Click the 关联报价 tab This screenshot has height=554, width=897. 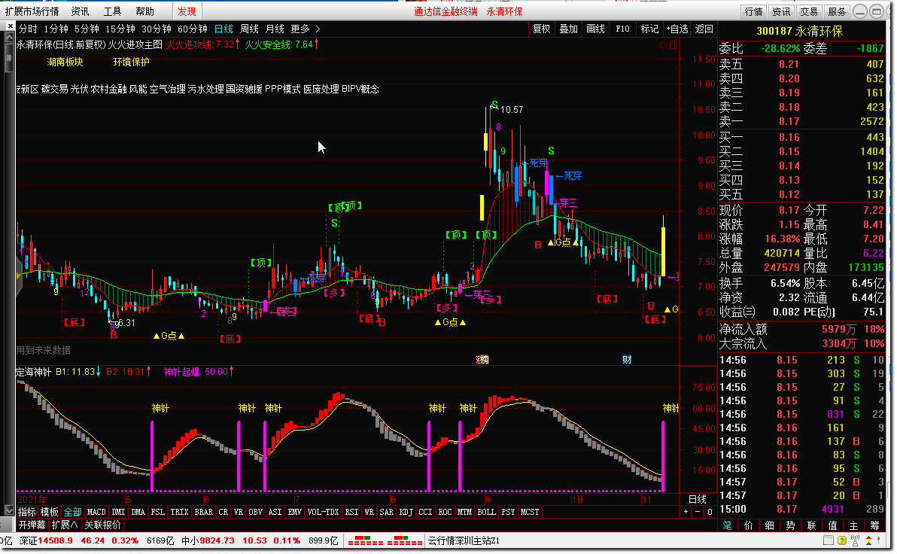point(103,525)
